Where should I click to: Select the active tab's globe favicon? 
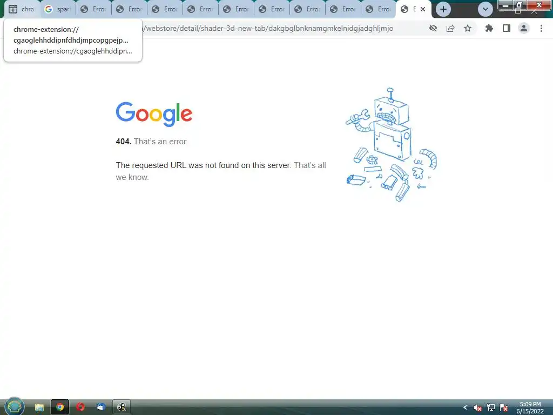404,9
